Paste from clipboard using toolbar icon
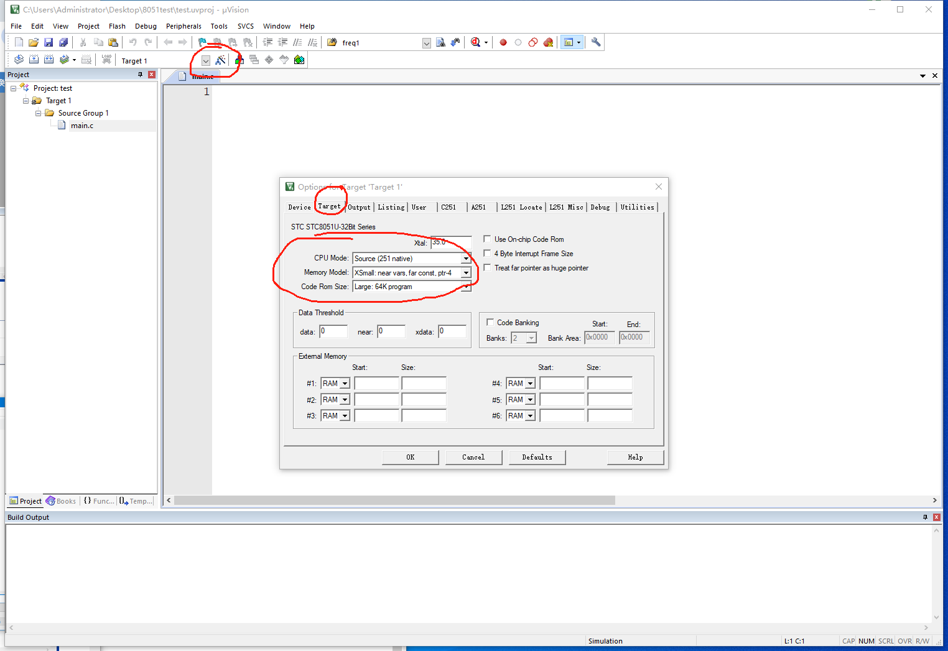948x651 pixels. point(113,42)
